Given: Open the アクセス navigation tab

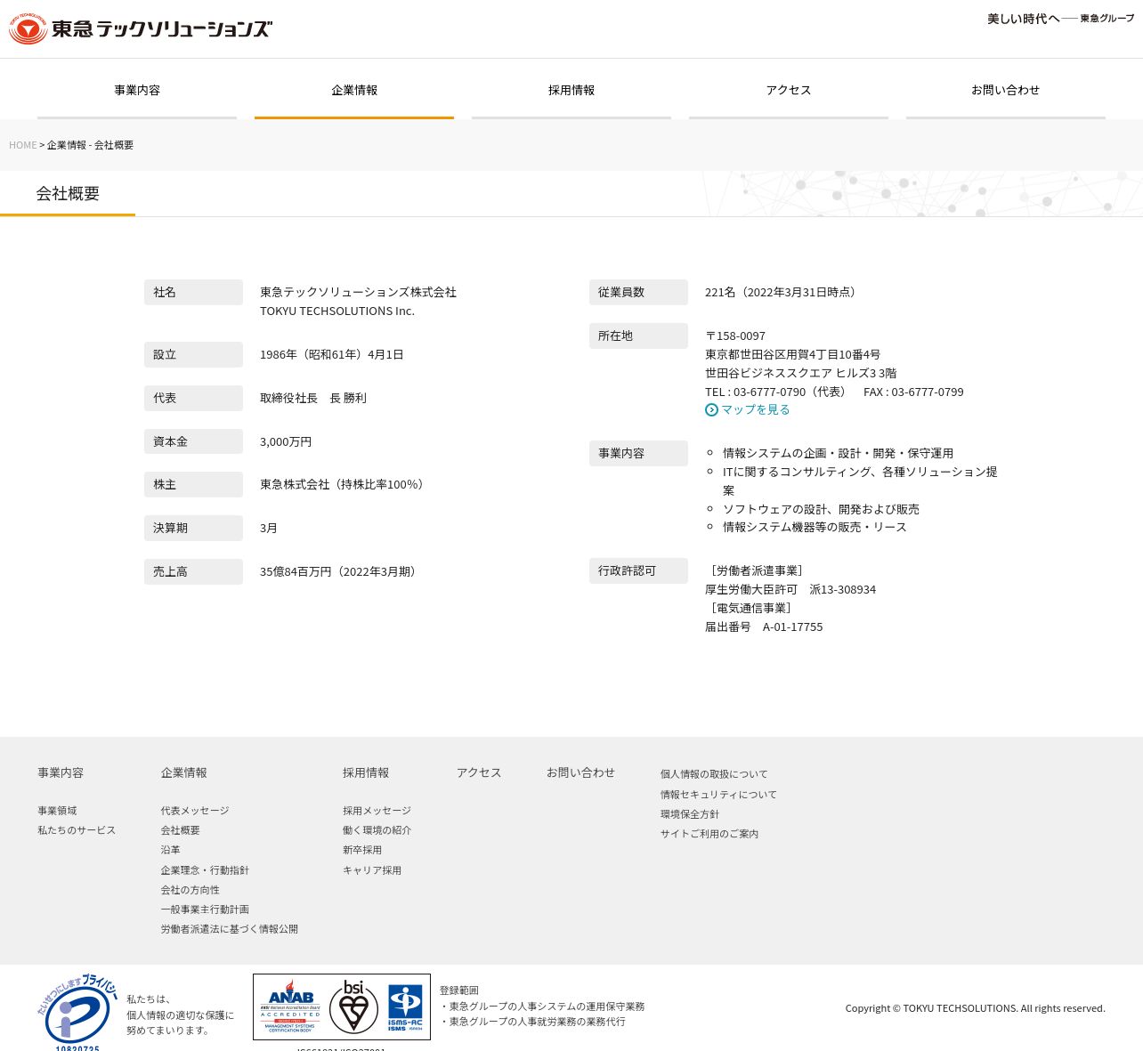Looking at the screenshot, I should (789, 90).
